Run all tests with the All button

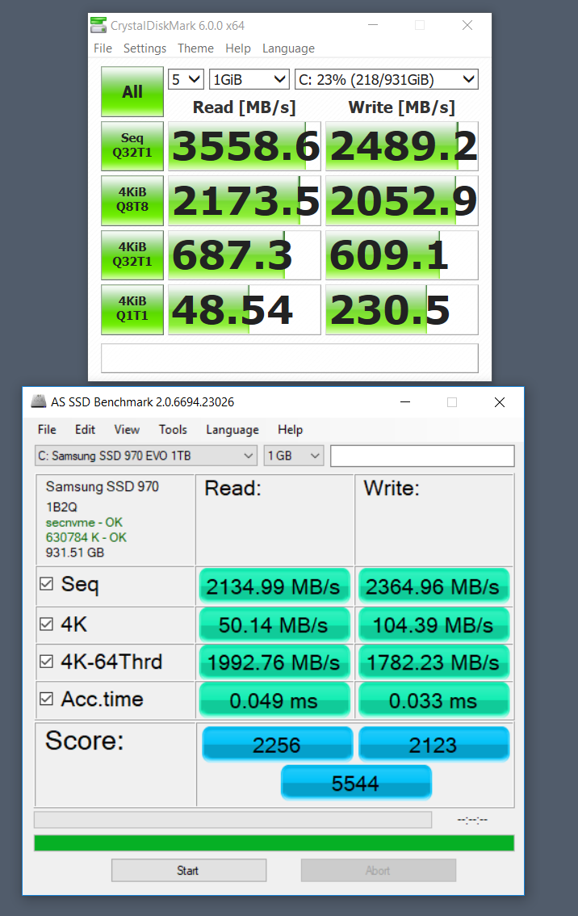pyautogui.click(x=132, y=92)
